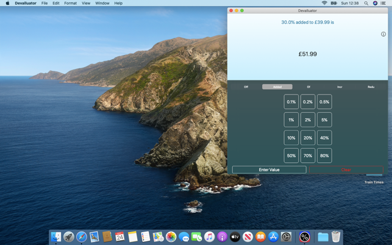Add 0.2% using its button
Viewport: 392px width, 245px height.
pos(308,102)
